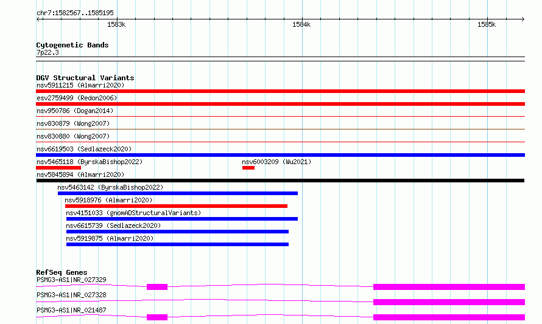The image size is (542, 324).
Task: Click the nsv5918976 (Almarri2020) label
Action: (x=108, y=200)
